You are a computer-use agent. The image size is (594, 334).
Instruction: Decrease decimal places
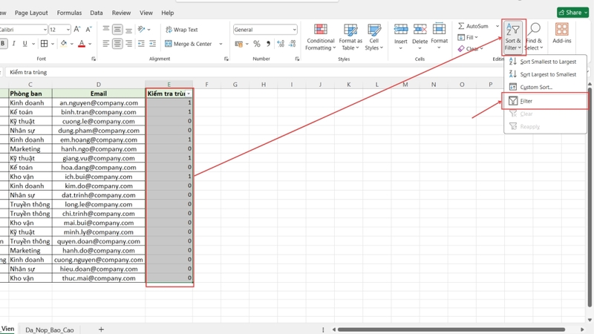pos(292,44)
